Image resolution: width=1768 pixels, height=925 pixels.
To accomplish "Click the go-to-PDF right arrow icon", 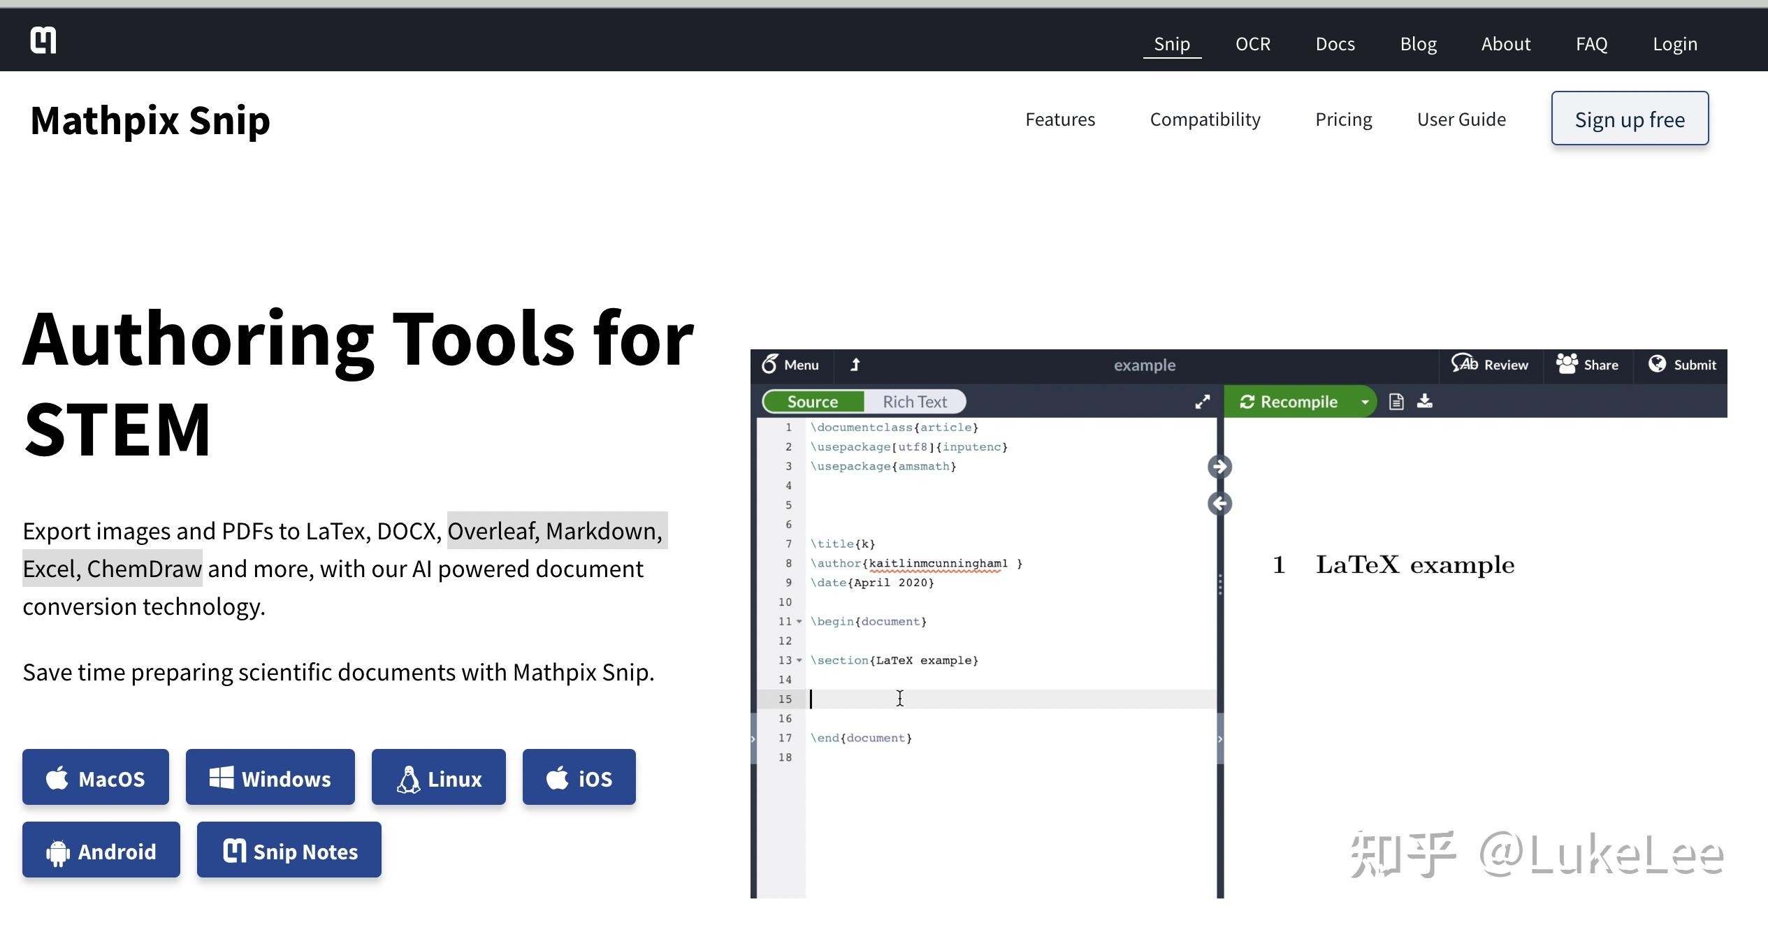I will [x=1219, y=467].
